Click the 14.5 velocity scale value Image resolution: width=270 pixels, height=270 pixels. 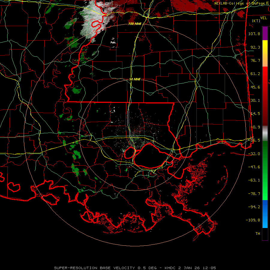point(255,114)
